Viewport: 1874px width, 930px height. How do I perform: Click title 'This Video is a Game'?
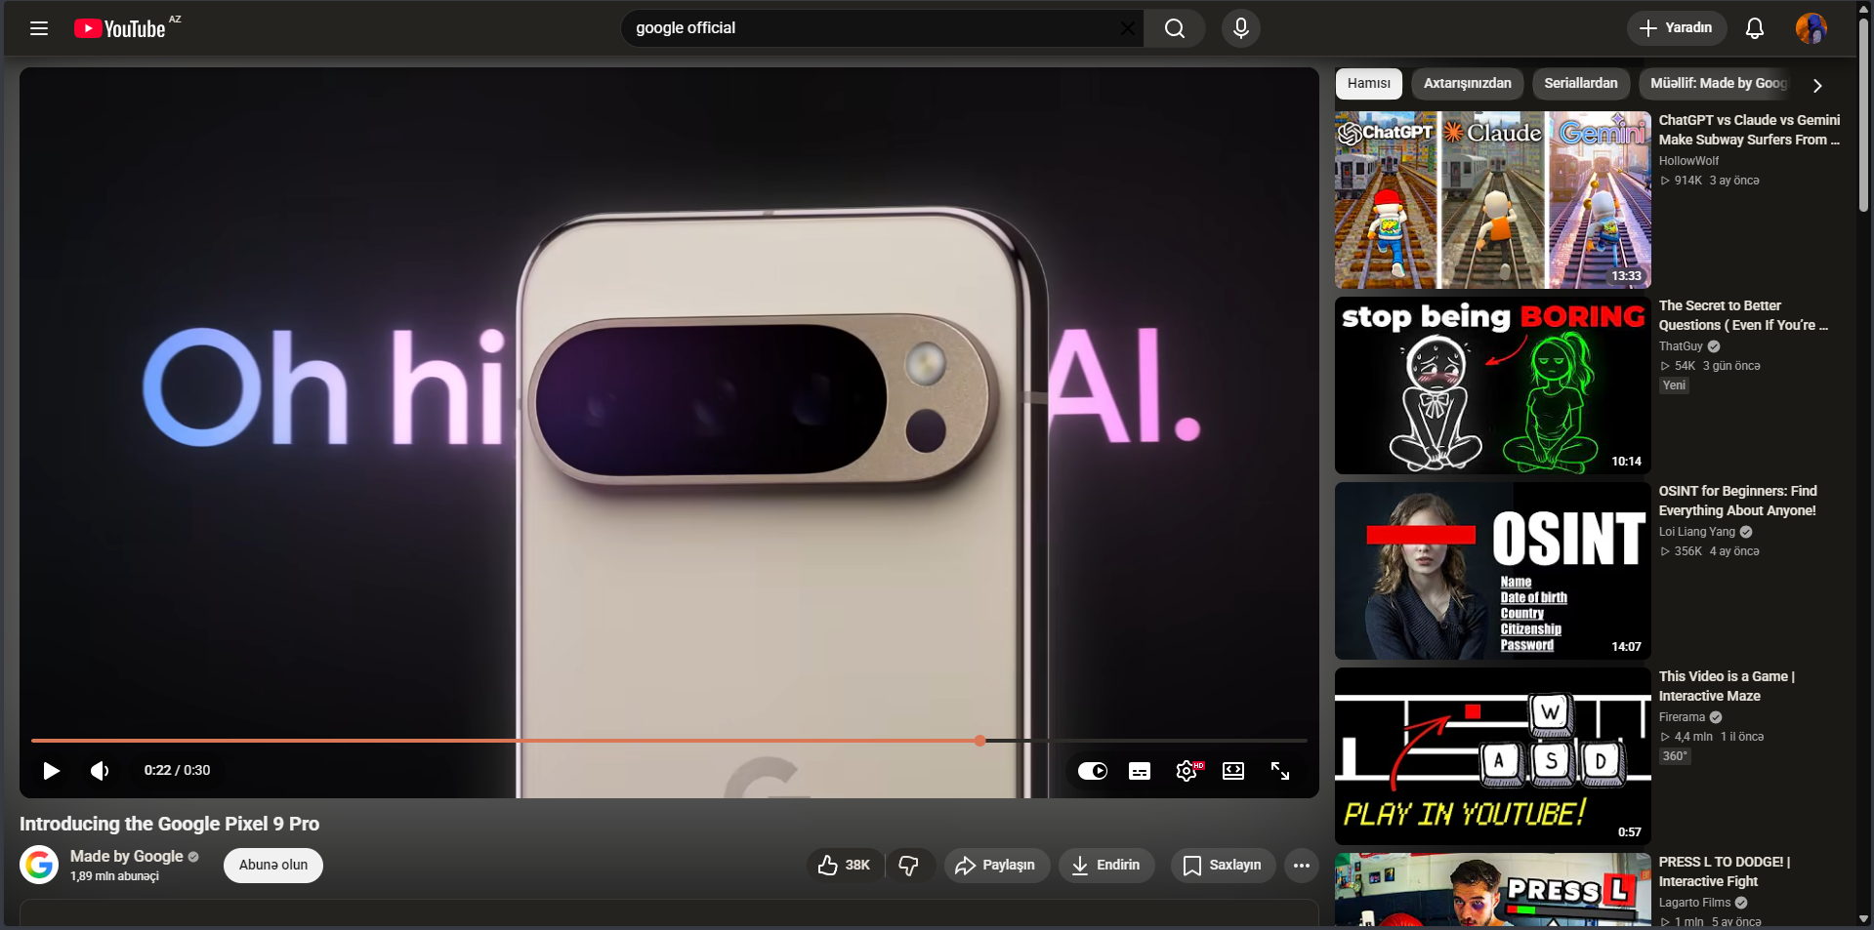tap(1727, 686)
